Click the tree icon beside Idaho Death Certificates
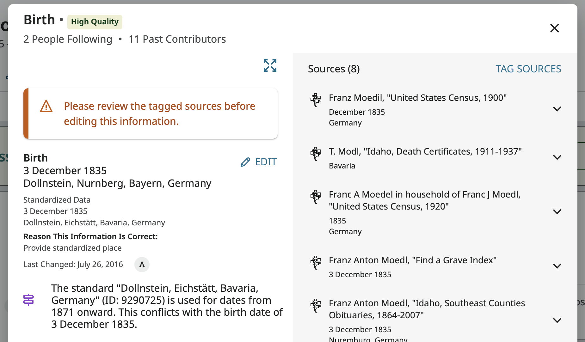 pos(316,154)
